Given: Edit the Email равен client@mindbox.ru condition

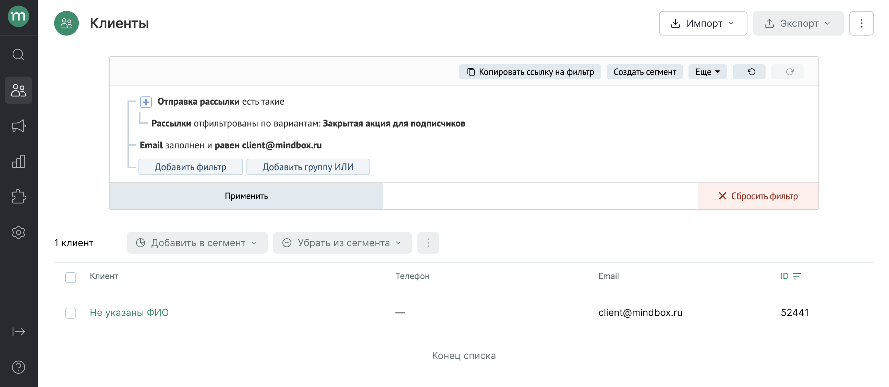Looking at the screenshot, I should 231,145.
